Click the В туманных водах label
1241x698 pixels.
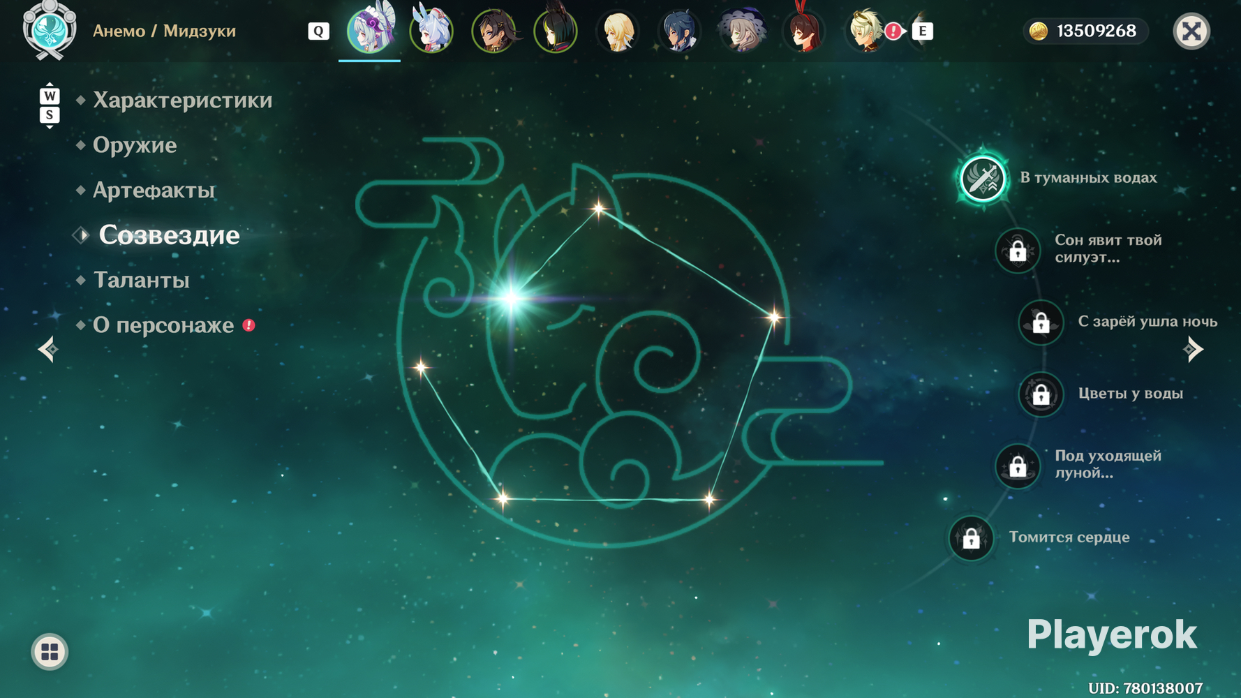(x=1088, y=178)
